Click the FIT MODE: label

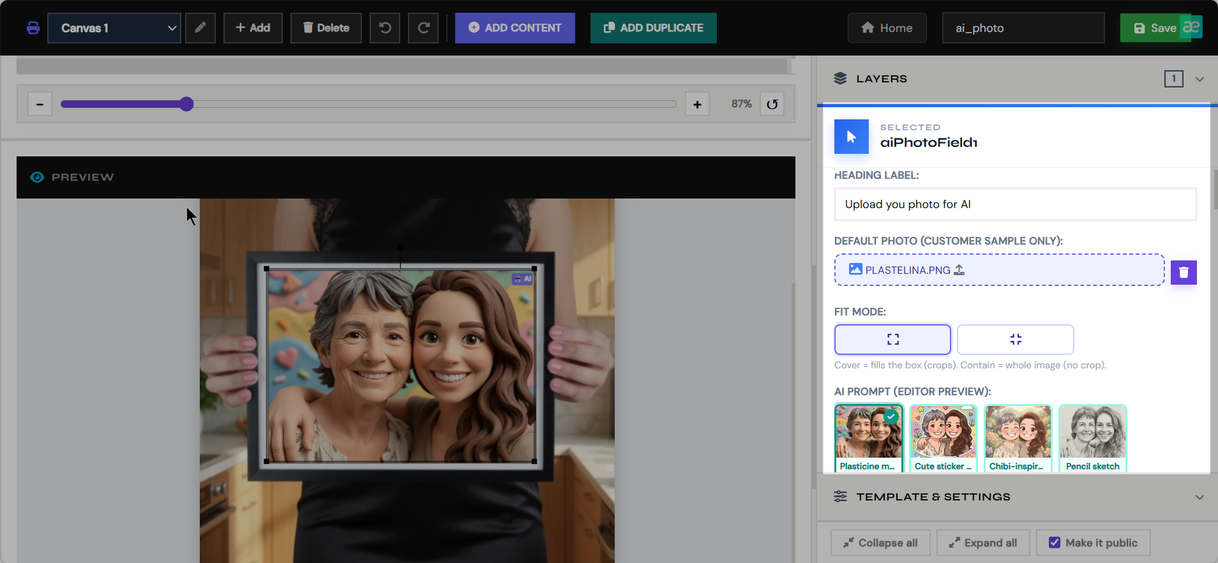[x=860, y=312]
